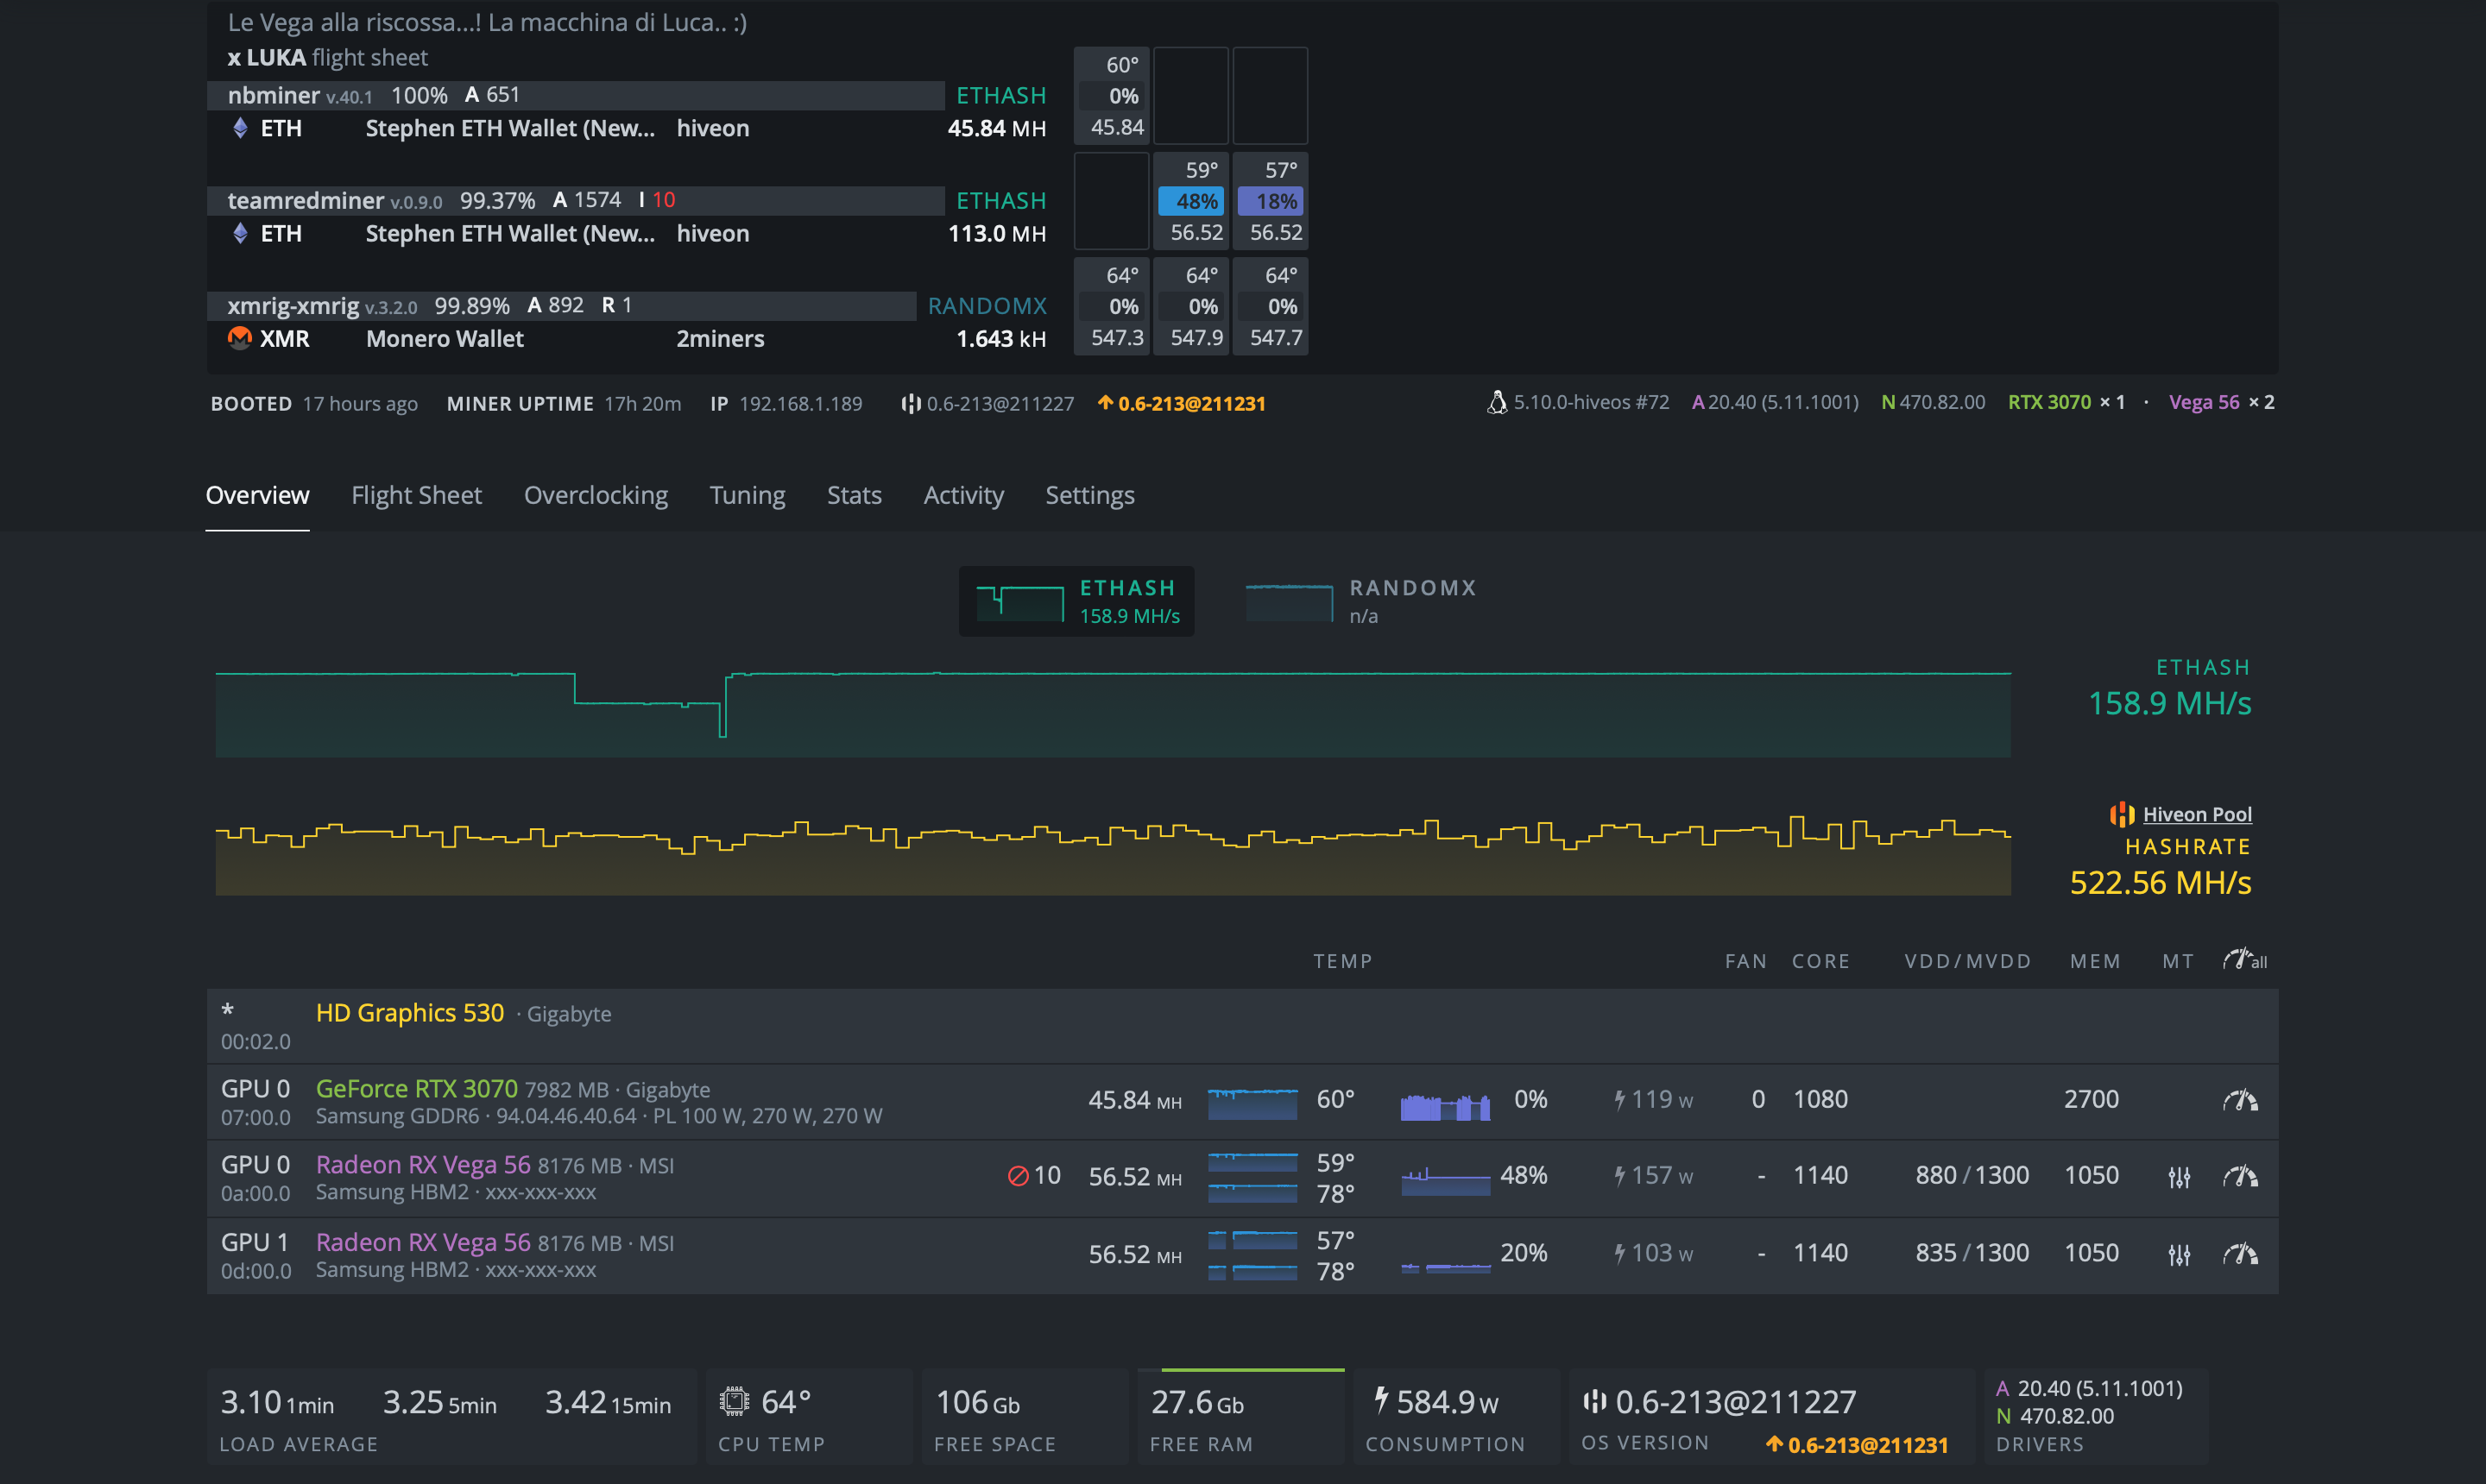Viewport: 2486px width, 1484px height.
Task: Click the red invalid shares icon on Vega GPU 0
Action: [x=1018, y=1176]
